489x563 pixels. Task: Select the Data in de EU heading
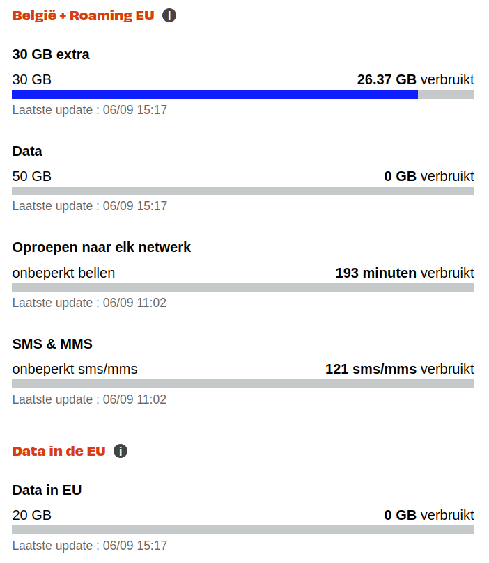point(59,451)
